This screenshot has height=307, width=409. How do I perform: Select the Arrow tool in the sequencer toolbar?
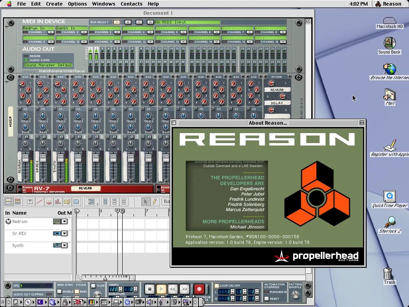coord(146,203)
